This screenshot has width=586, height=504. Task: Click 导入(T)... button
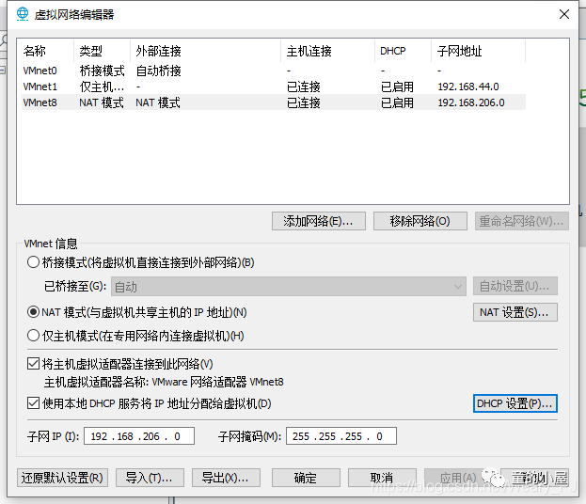pos(150,478)
